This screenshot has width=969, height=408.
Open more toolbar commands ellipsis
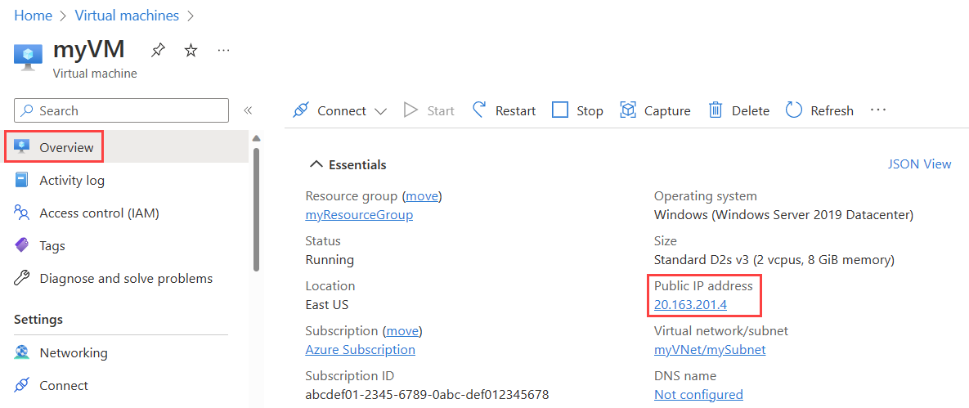tap(878, 110)
